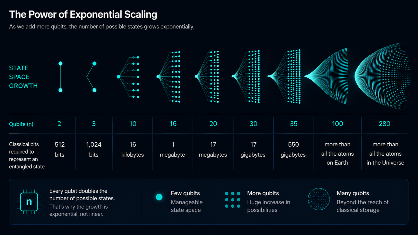
Task: Click the 100-qubit dense fan diagram
Action: tap(326, 76)
